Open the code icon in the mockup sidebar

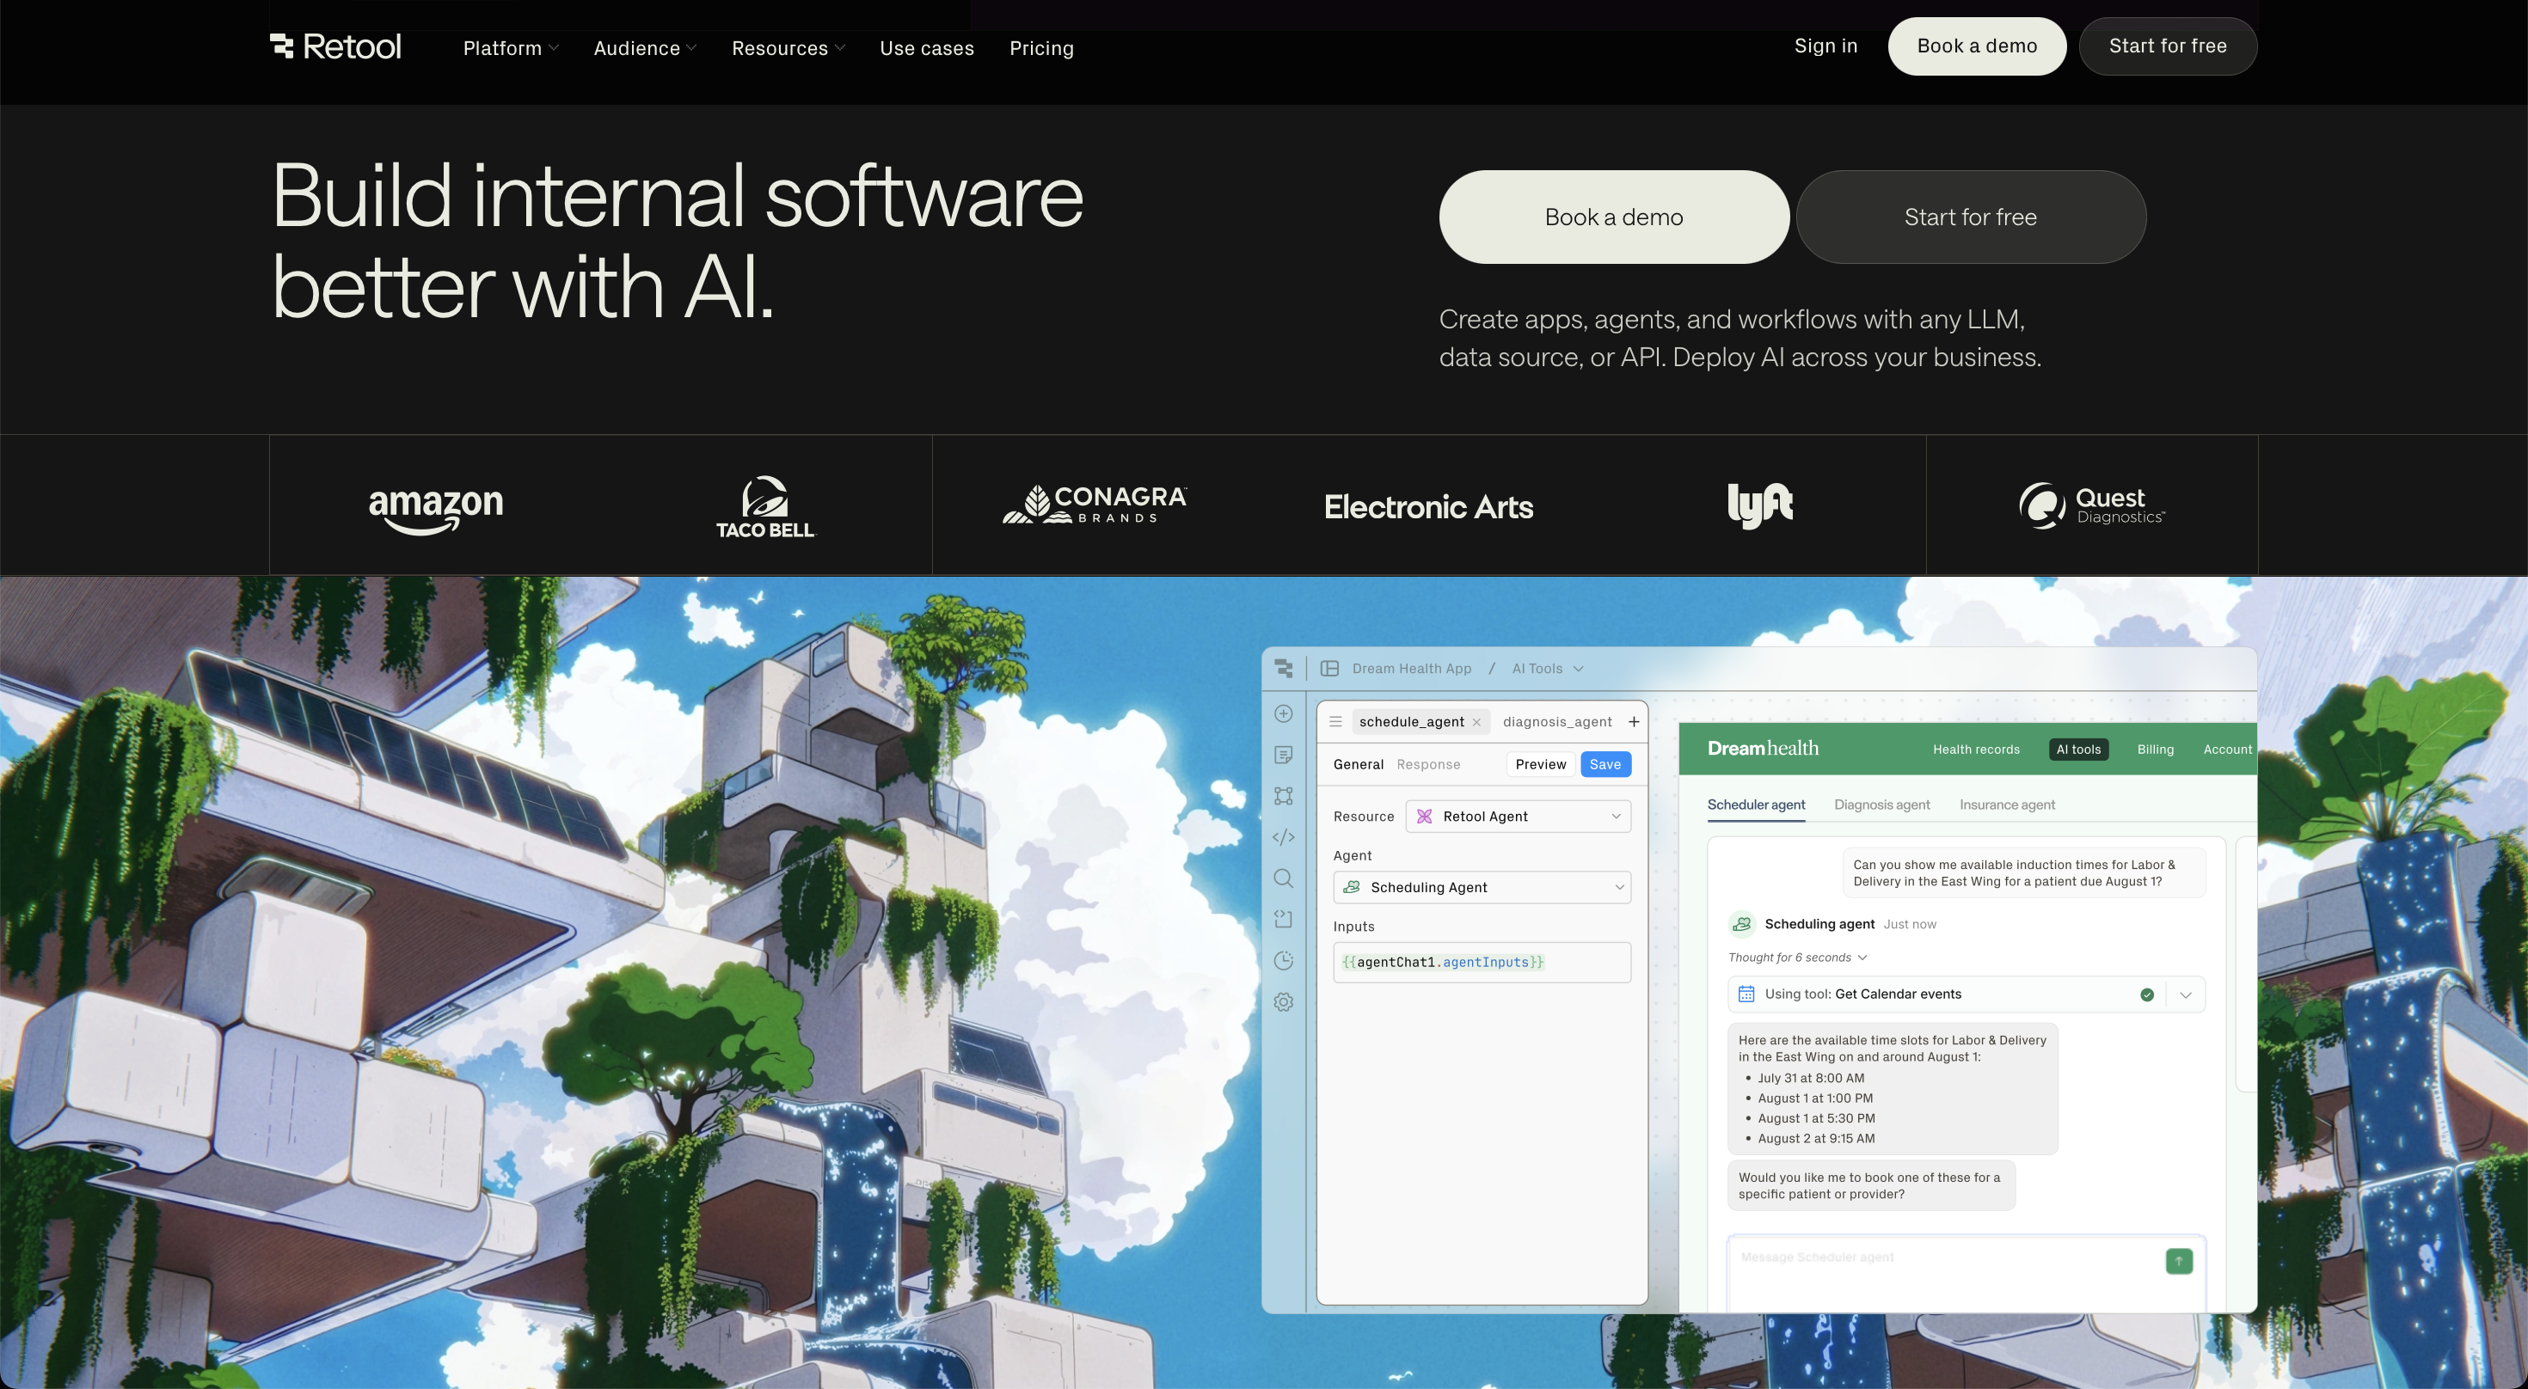(x=1284, y=838)
